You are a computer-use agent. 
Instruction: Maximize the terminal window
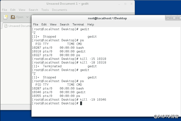coord(174,18)
